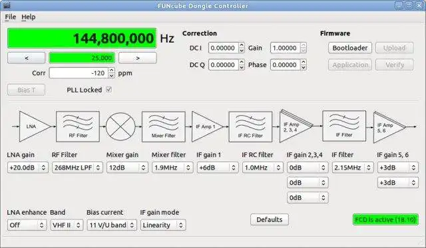Click the Gain correction field
Screen dimensions: 426x248
pyautogui.click(x=286, y=48)
